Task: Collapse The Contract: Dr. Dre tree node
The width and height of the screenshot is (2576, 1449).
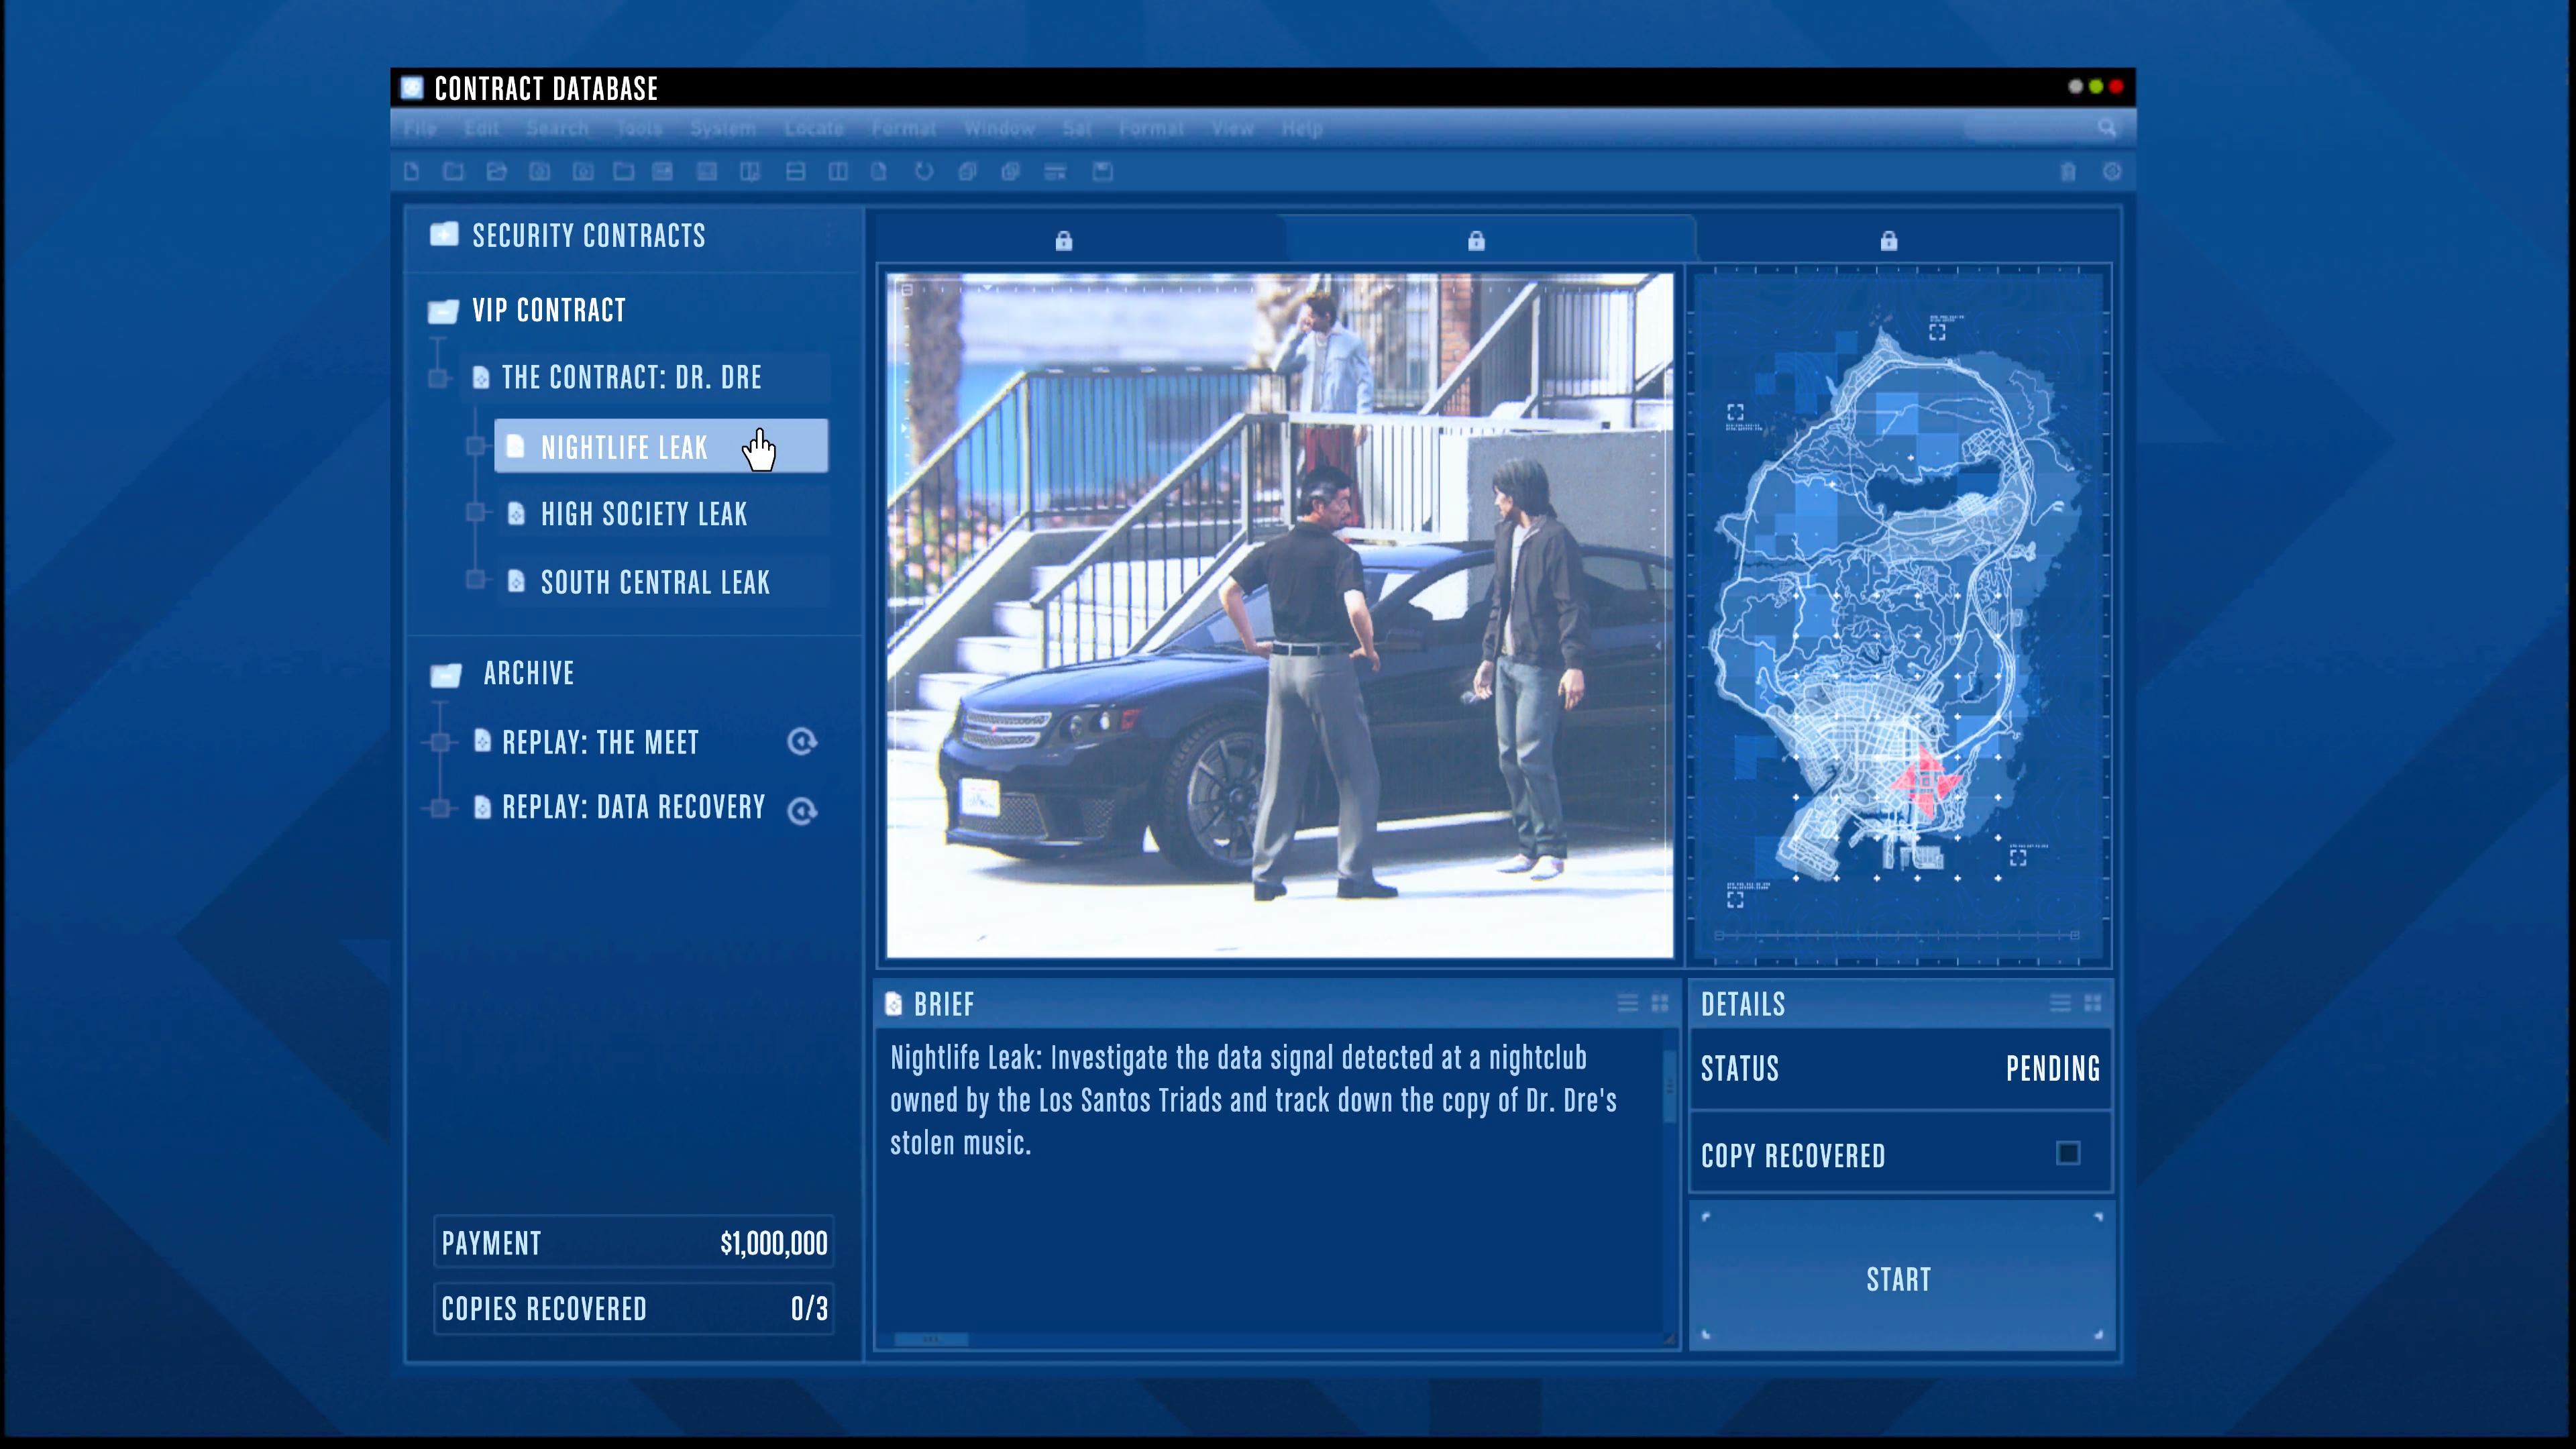Action: tap(438, 378)
